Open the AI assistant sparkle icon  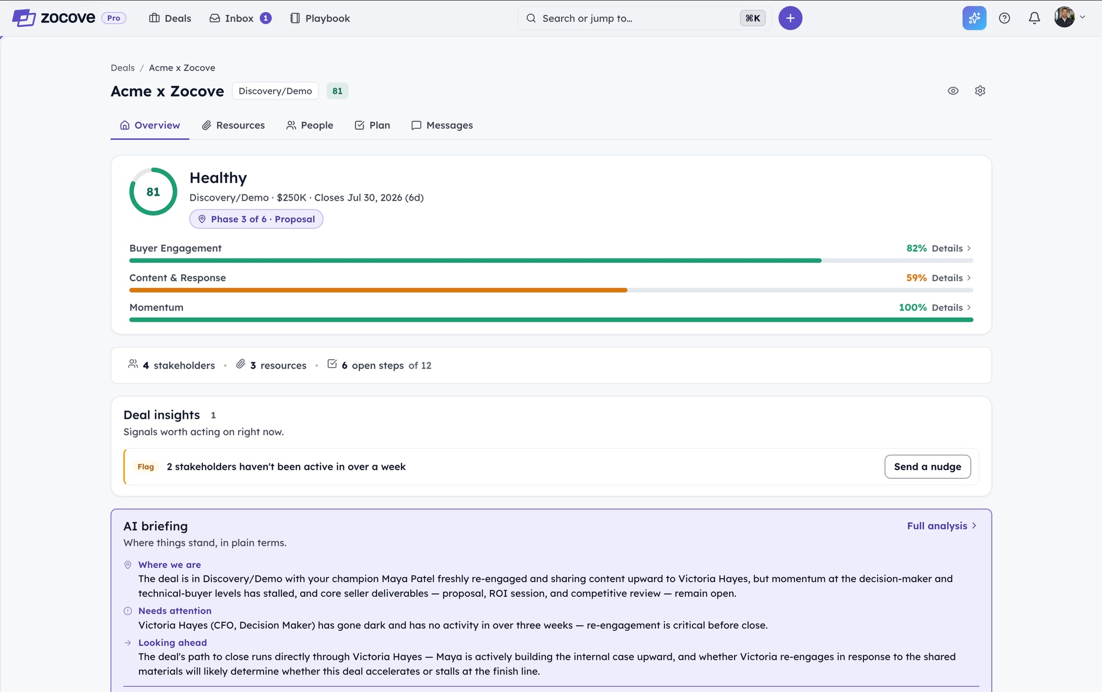click(974, 18)
